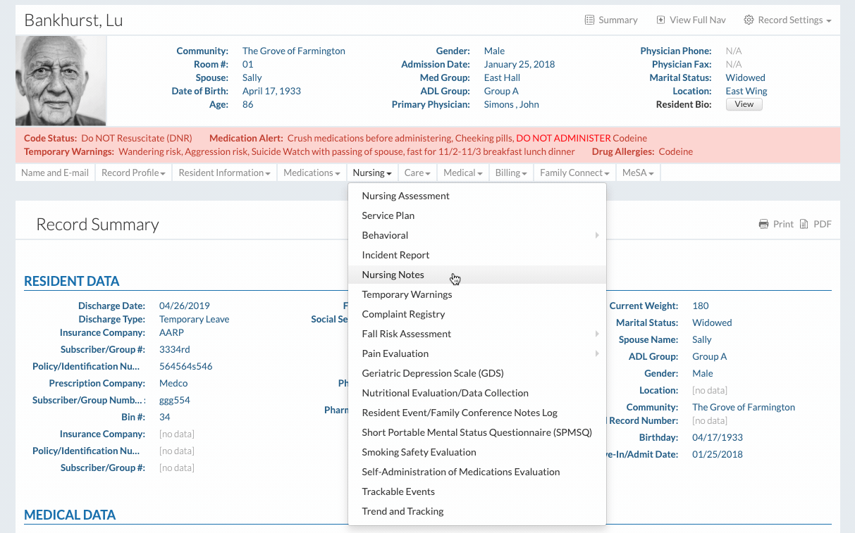Open the Billing dropdown menu
This screenshot has width=855, height=533.
tap(511, 173)
